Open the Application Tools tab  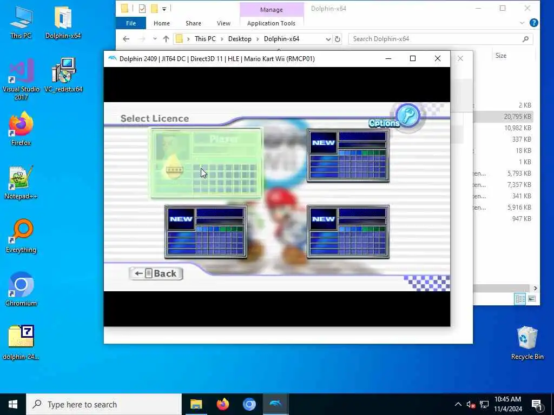tap(272, 23)
